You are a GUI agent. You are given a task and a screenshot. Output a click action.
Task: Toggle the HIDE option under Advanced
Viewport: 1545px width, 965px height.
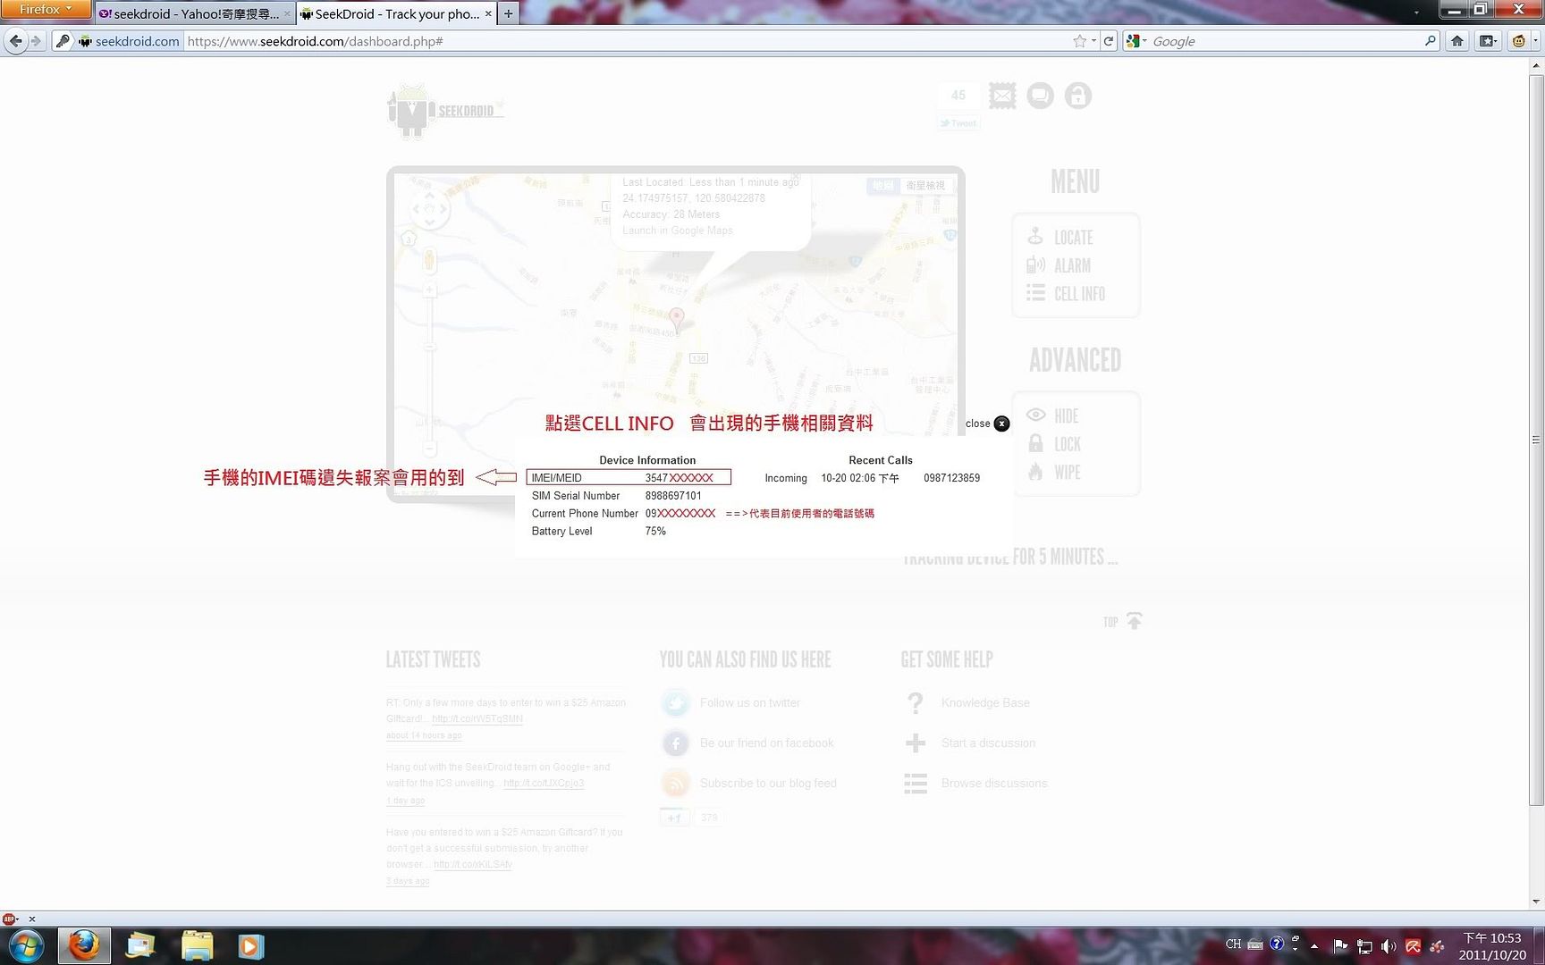(x=1065, y=416)
